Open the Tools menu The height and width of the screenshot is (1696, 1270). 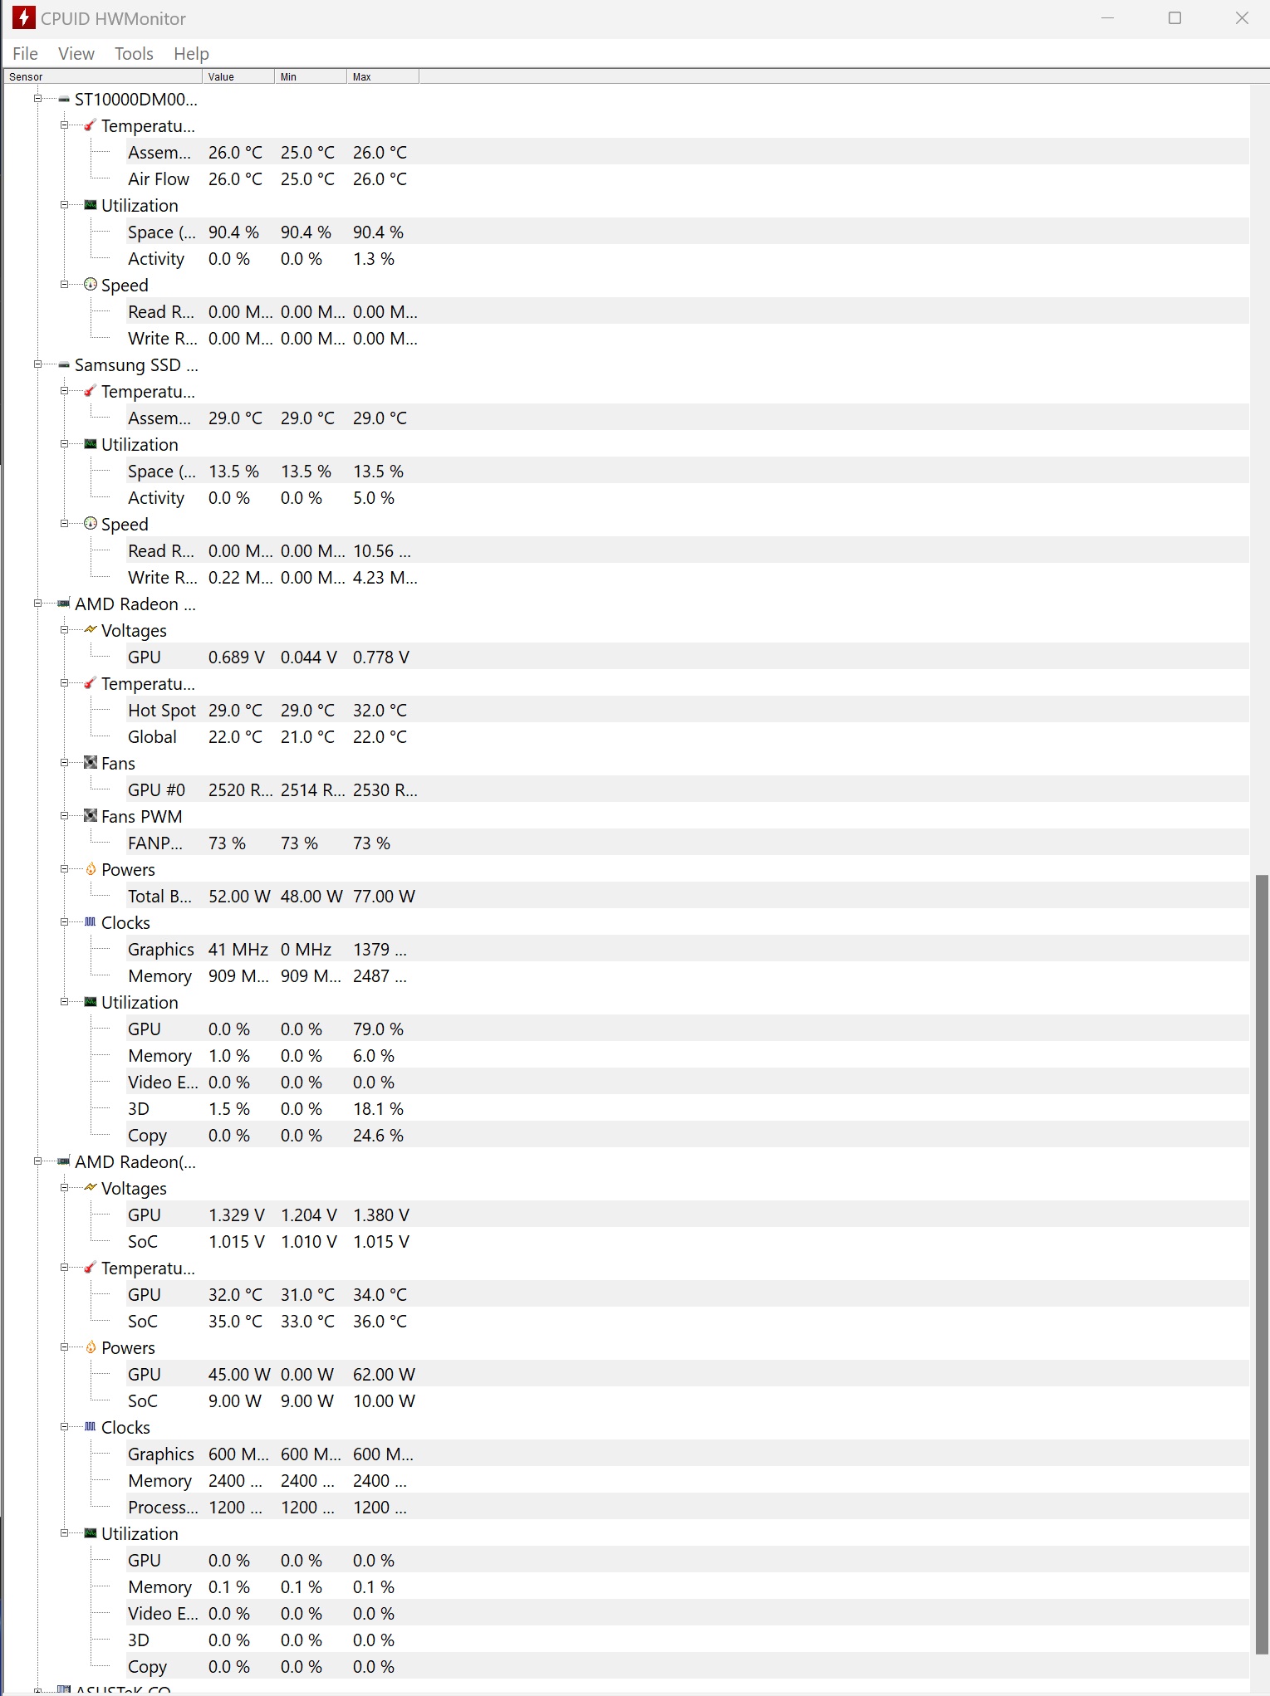(x=134, y=54)
